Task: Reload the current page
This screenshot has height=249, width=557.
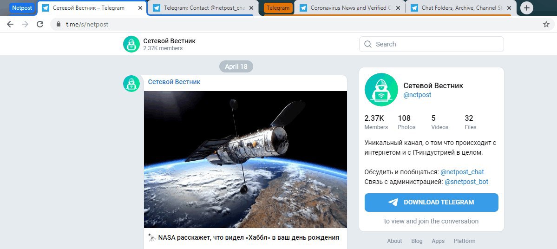Action: coord(40,24)
